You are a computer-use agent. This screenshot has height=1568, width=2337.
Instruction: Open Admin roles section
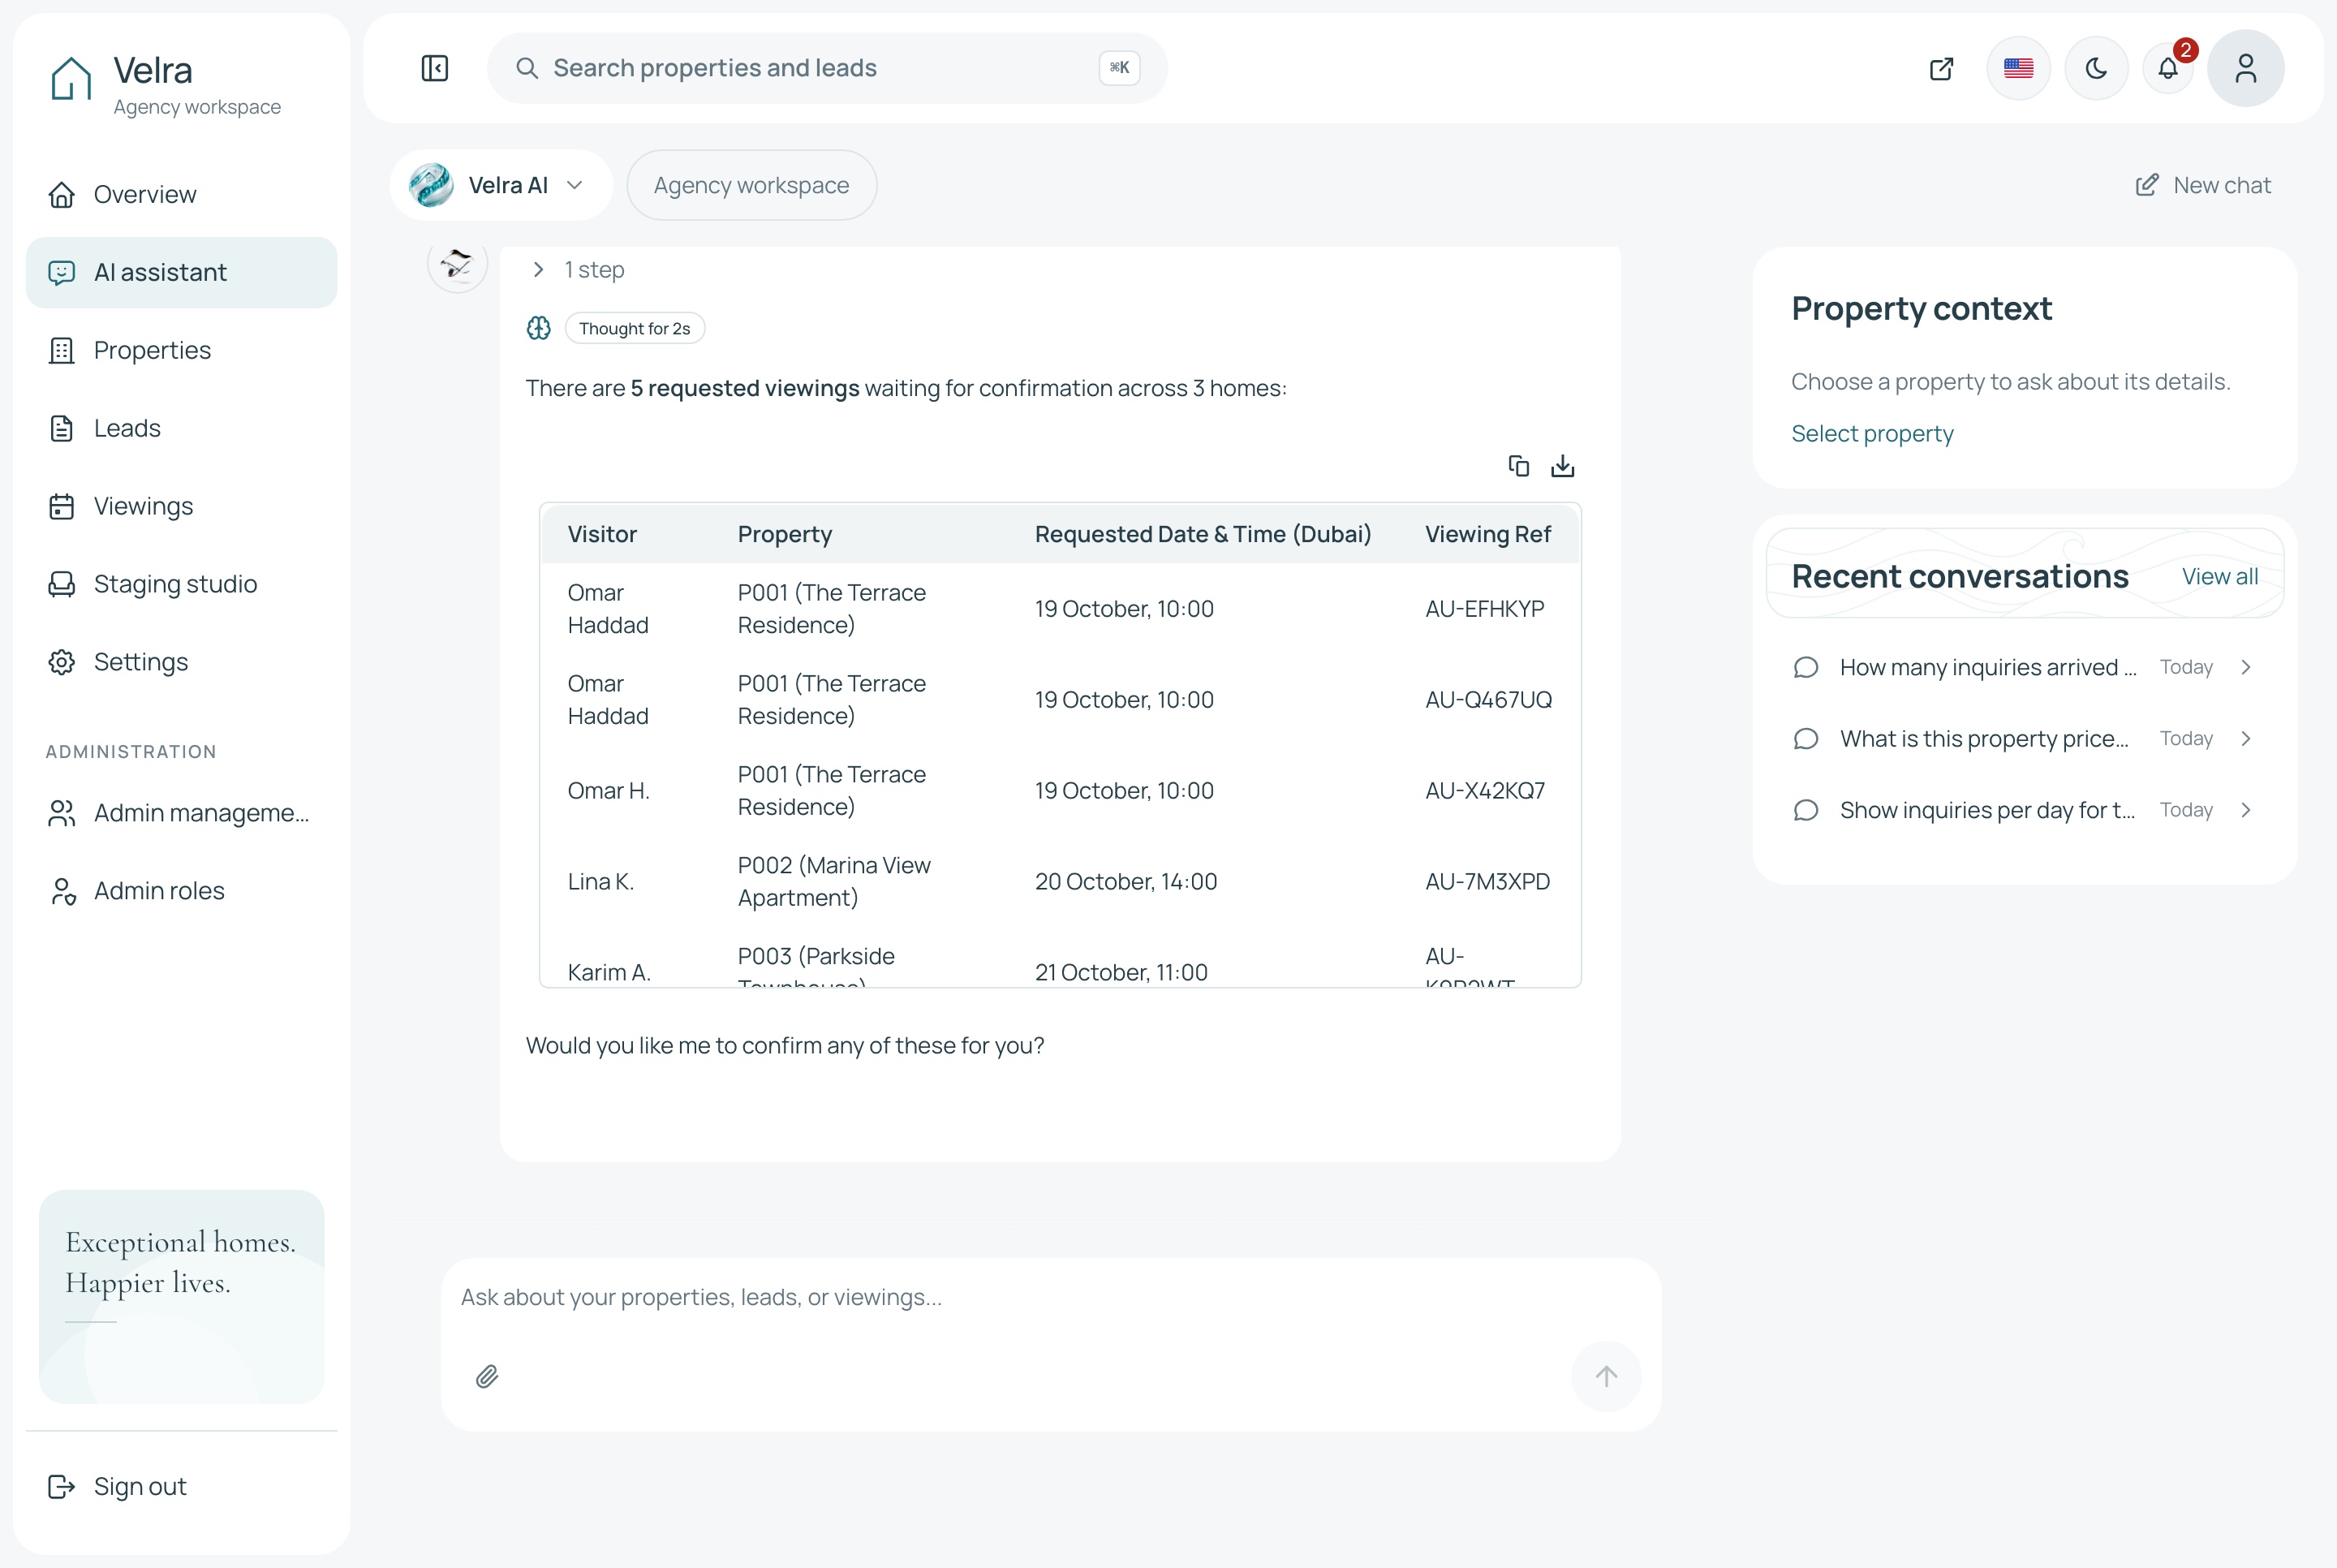pos(181,891)
